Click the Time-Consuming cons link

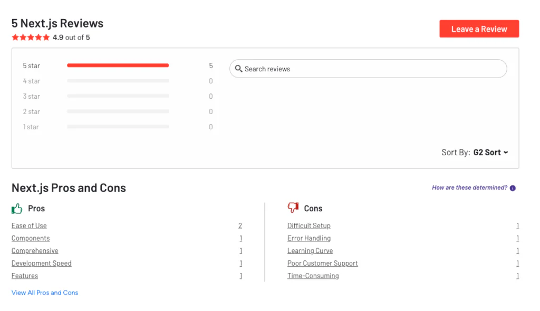coord(313,276)
